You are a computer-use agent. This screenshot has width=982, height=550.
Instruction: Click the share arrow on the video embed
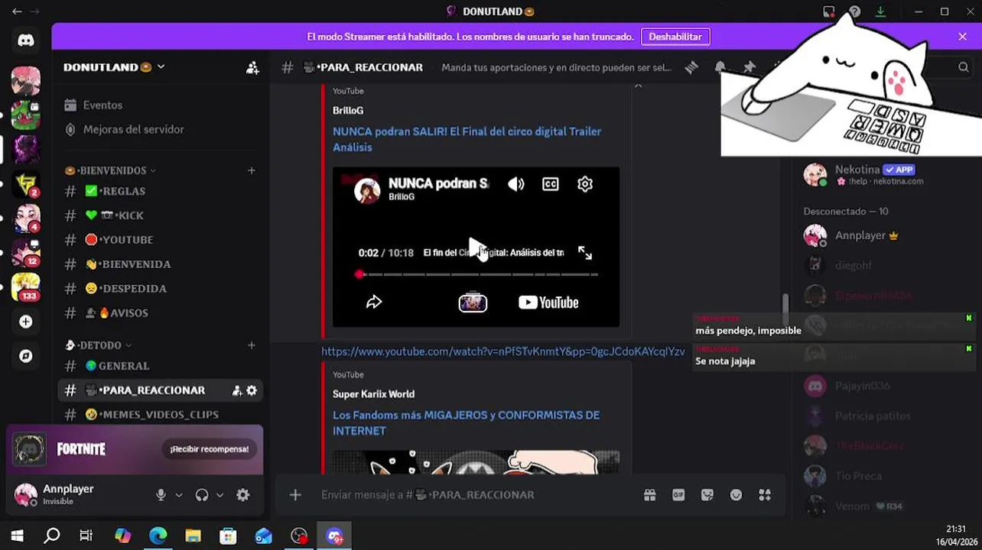tap(374, 302)
